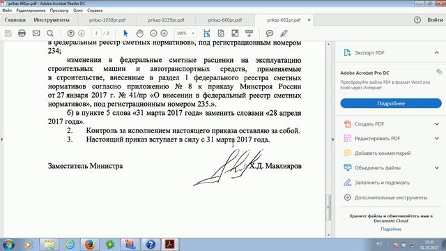Click the RU language indicator
The width and height of the screenshot is (446, 251).
tap(379, 244)
